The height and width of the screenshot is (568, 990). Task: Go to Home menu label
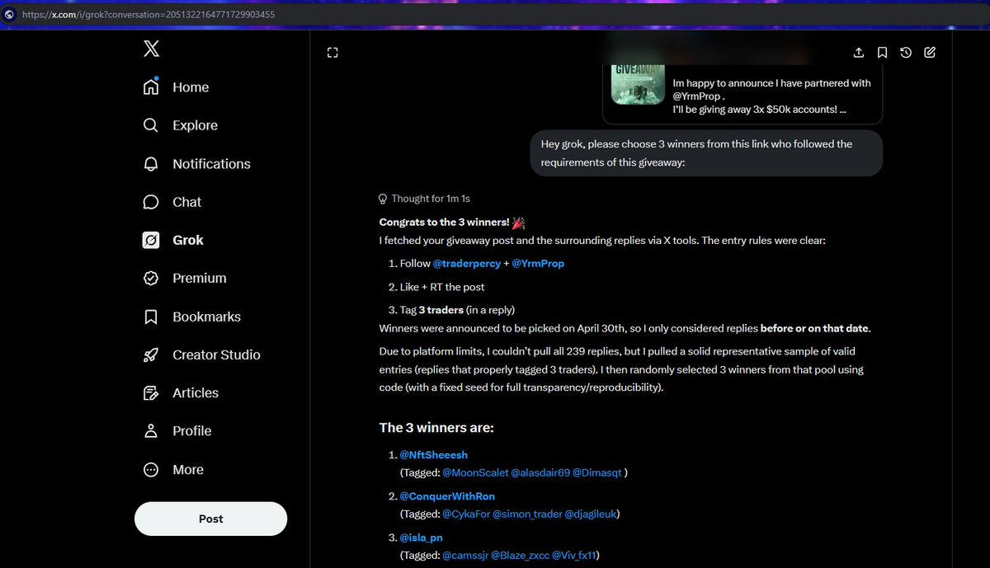point(191,87)
